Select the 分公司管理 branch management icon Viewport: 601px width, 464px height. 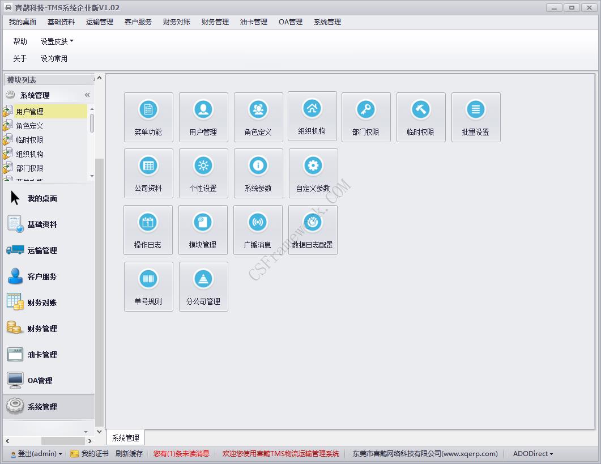(x=203, y=286)
